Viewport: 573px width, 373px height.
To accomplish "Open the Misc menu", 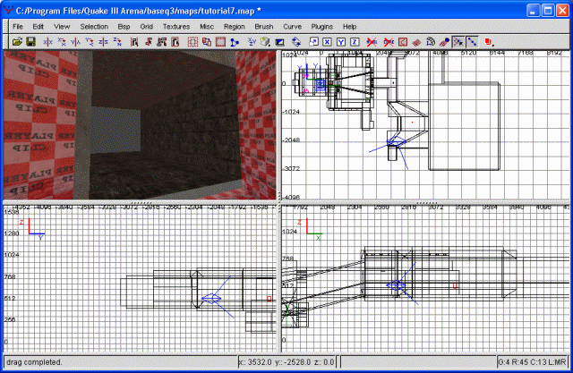I will tap(207, 27).
